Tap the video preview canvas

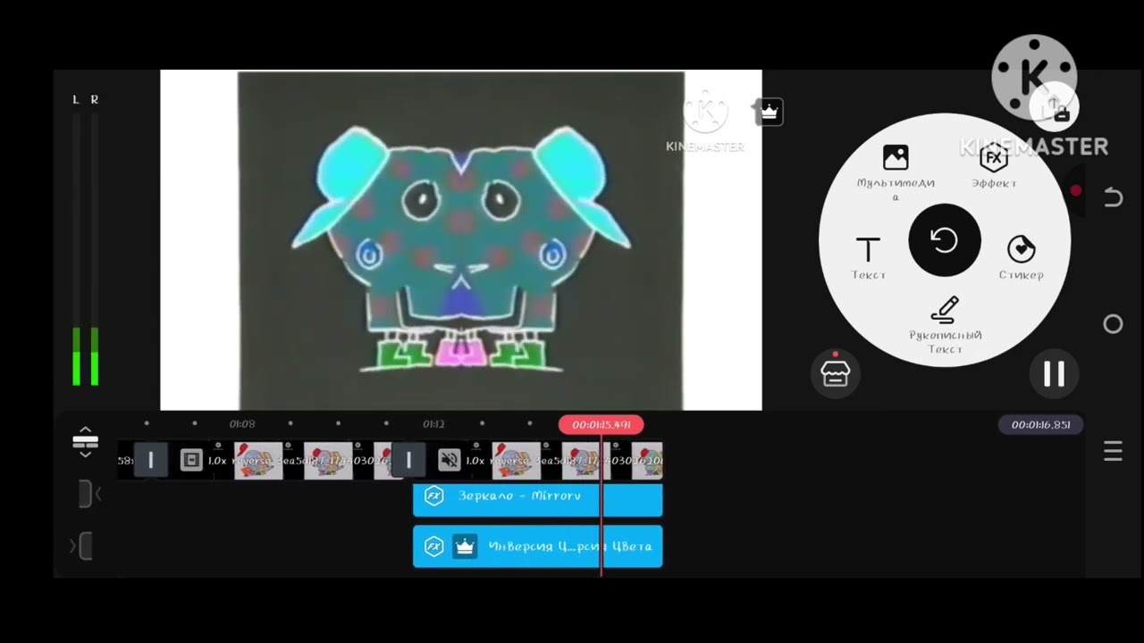click(461, 240)
